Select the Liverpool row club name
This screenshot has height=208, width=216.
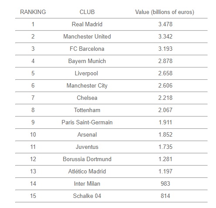86,74
